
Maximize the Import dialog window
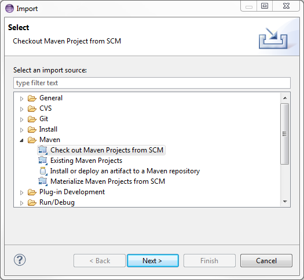(265, 6)
